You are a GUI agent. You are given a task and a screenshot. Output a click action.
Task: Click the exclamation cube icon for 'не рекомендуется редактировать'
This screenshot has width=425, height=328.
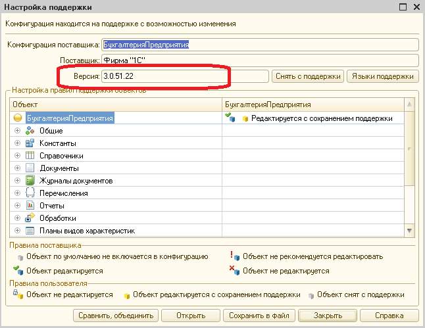tap(235, 256)
